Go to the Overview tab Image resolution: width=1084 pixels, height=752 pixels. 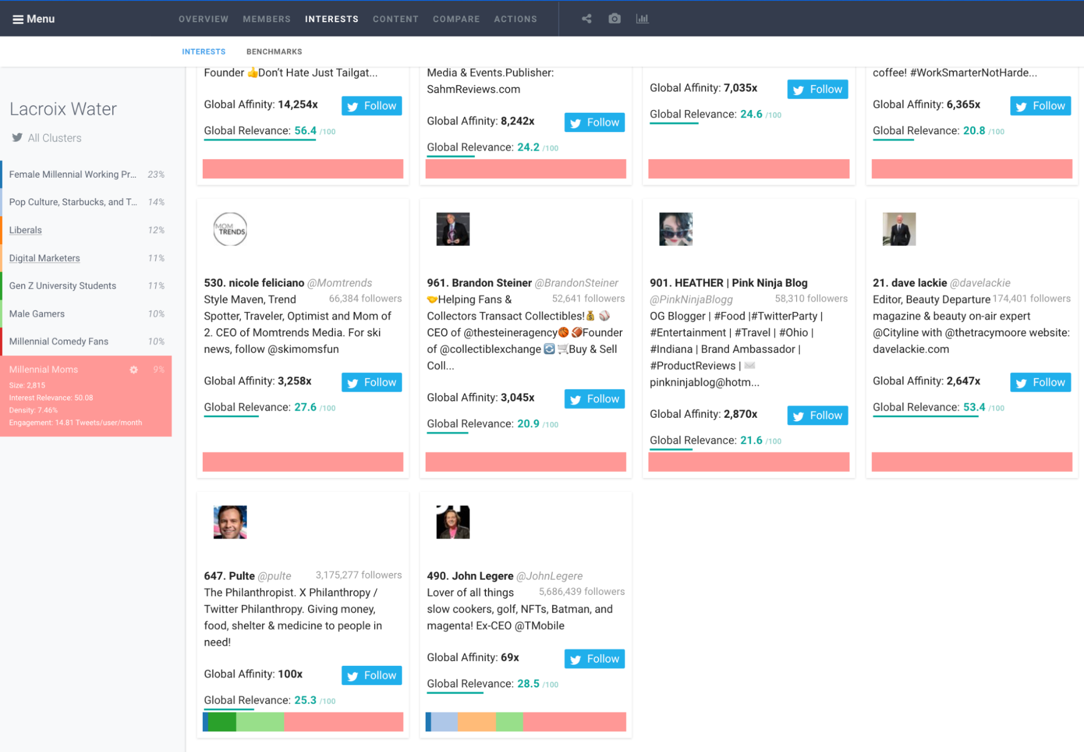point(203,19)
